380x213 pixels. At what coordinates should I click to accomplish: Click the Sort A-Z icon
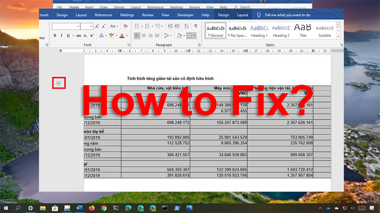click(186, 26)
